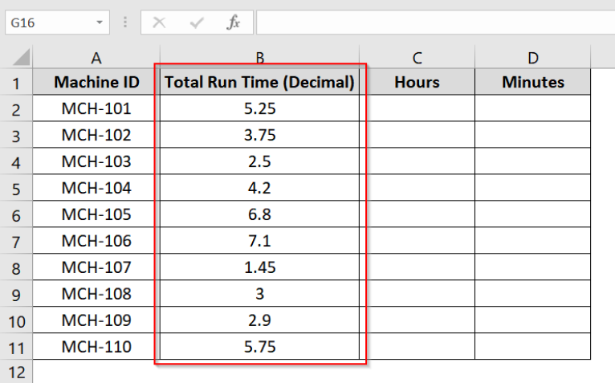Select row 11 header
Viewport: 615px width, 383px height.
click(x=16, y=347)
